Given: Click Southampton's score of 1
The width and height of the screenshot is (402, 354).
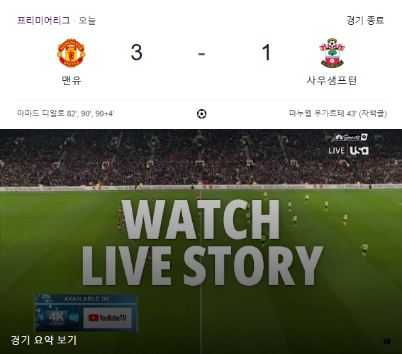Looking at the screenshot, I should pyautogui.click(x=266, y=52).
